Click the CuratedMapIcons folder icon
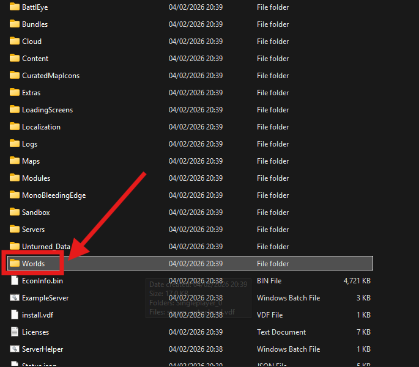This screenshot has height=367, width=419. tap(15, 75)
